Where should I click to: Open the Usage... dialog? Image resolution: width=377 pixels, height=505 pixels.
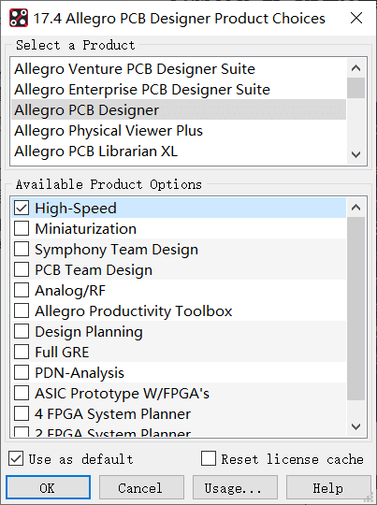click(235, 487)
